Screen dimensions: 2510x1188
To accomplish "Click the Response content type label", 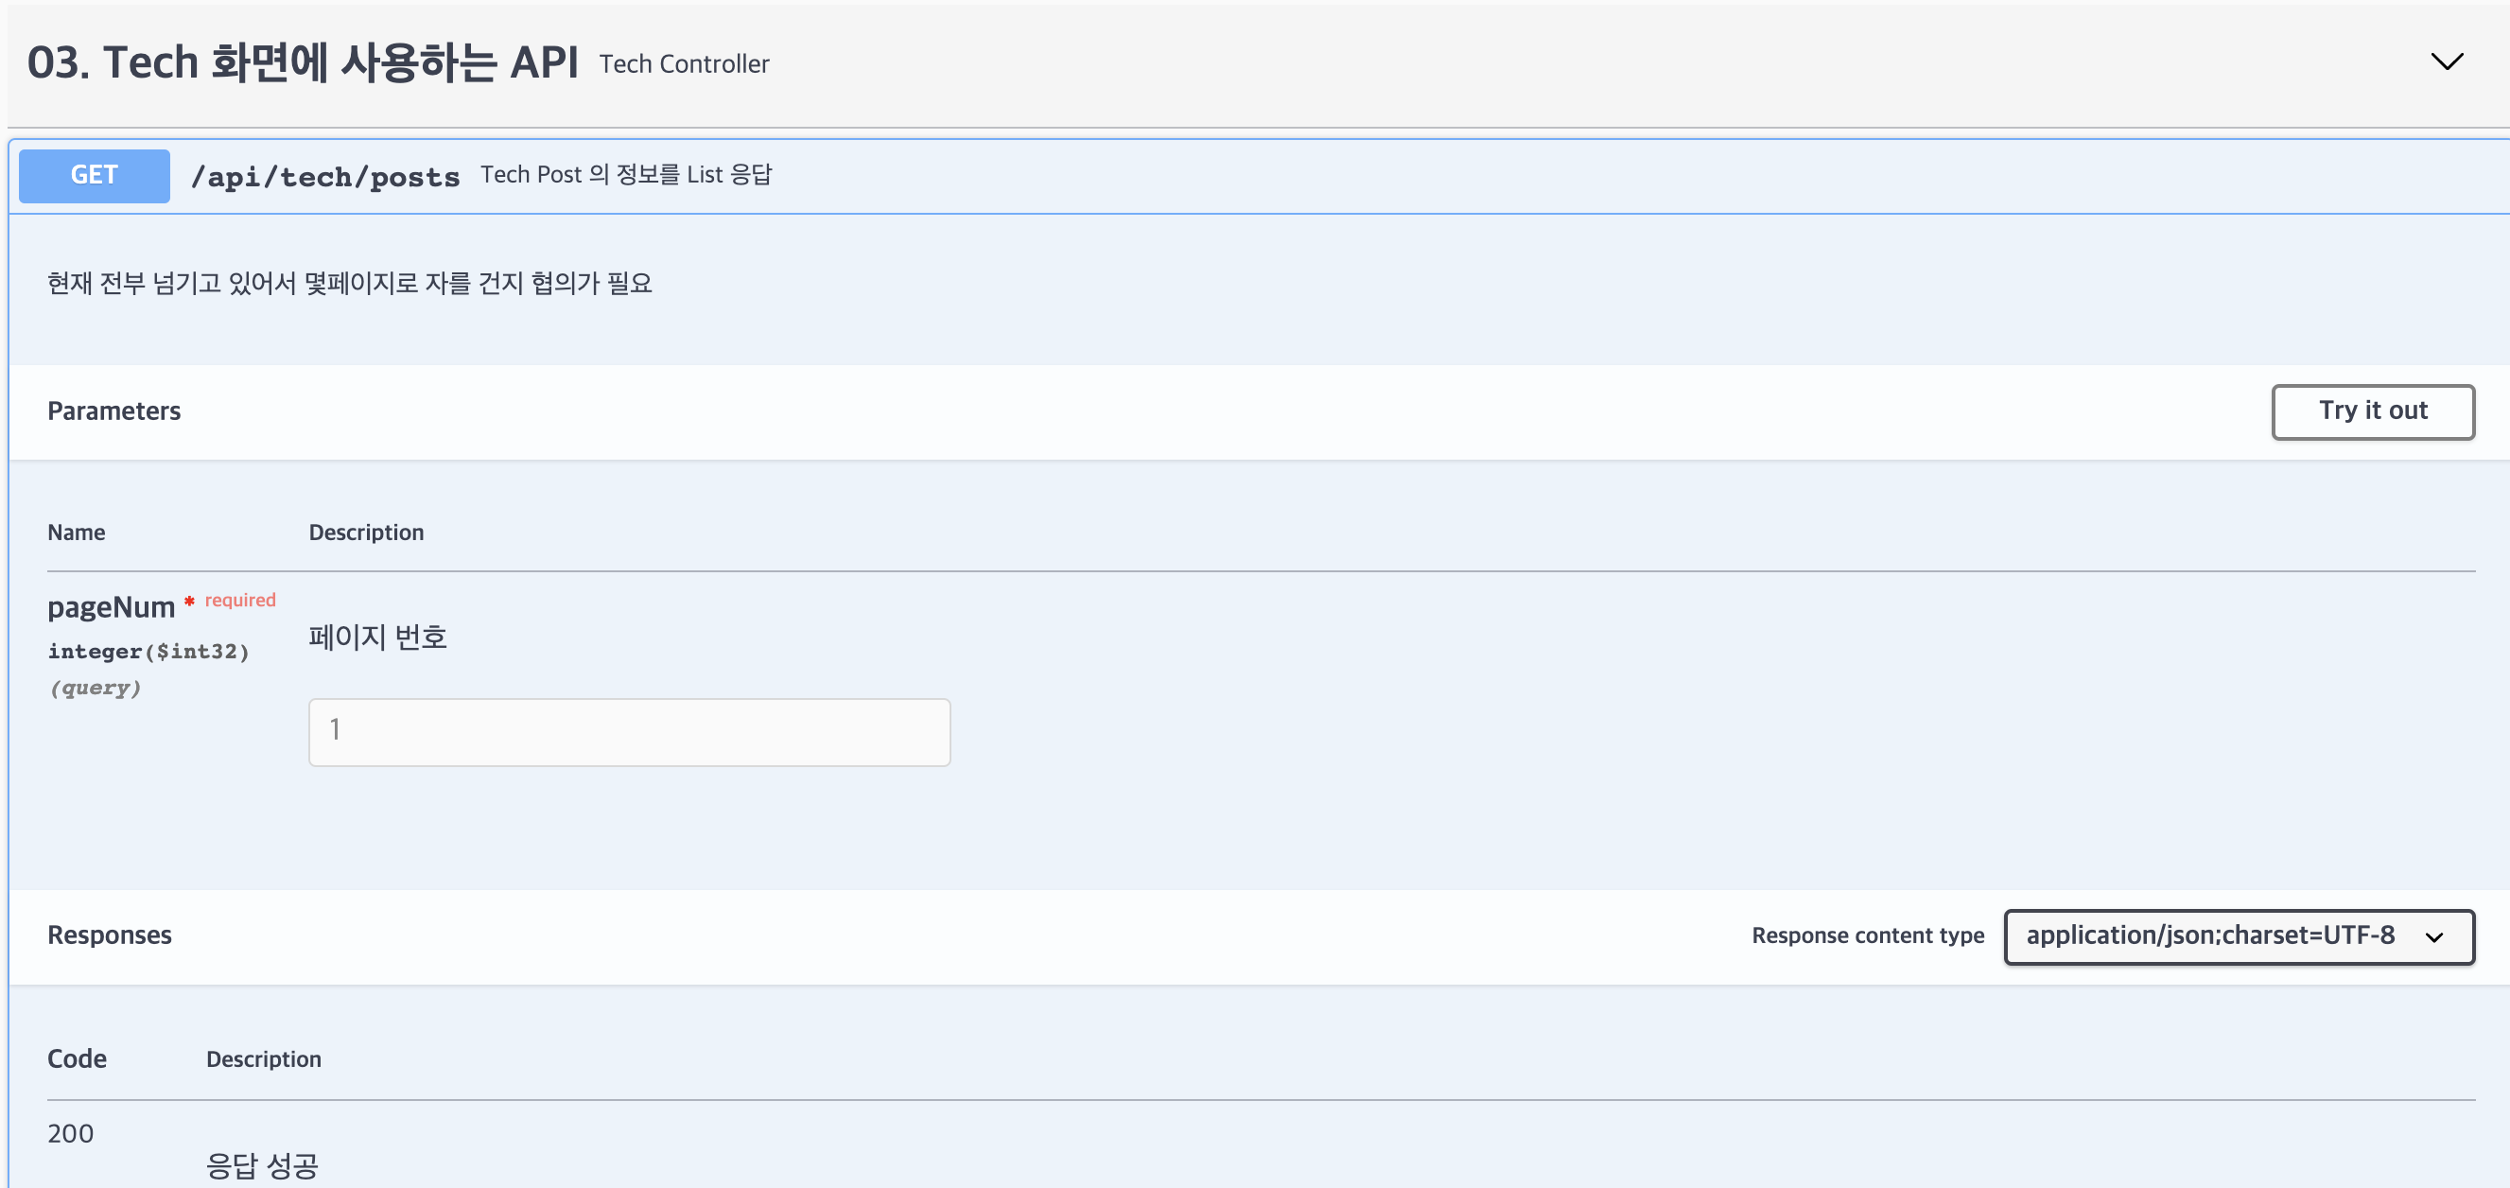I will [x=1868, y=935].
